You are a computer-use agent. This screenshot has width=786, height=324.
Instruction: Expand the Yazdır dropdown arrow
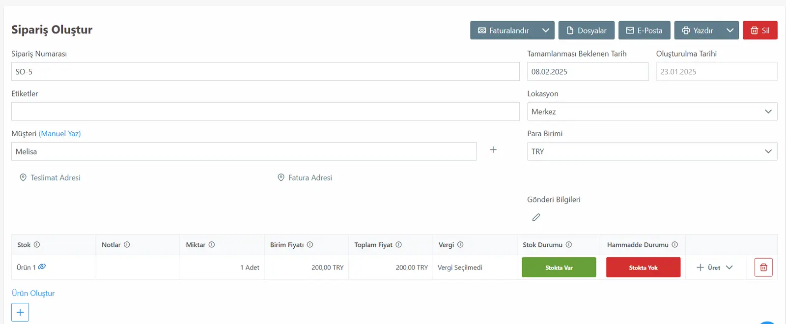(730, 30)
